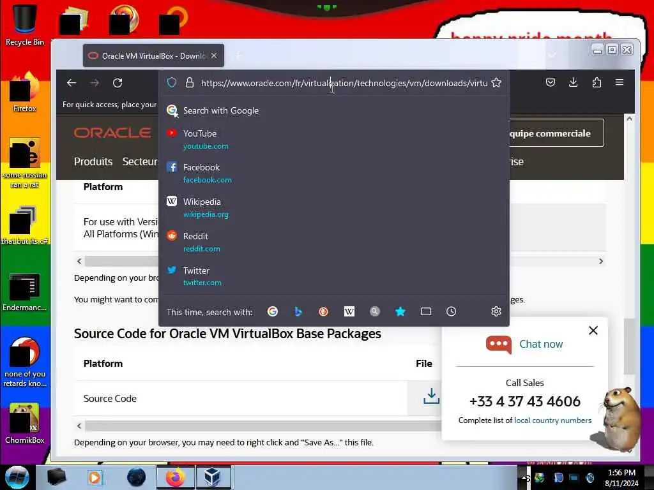
Task: Select the YouTube suggestion
Action: pyautogui.click(x=333, y=140)
